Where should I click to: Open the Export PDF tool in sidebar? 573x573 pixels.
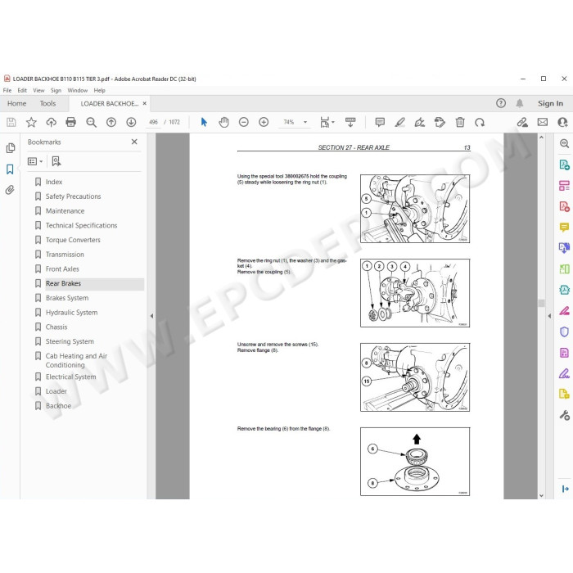[x=564, y=165]
